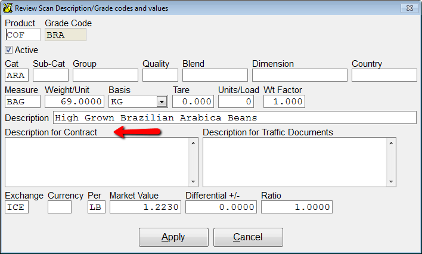Click the Per field containing LB
The height and width of the screenshot is (254, 422).
pos(97,207)
